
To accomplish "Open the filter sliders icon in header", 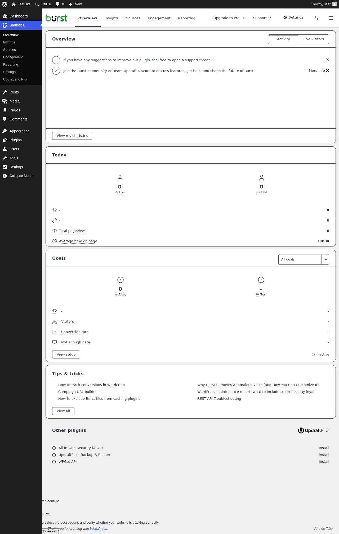I will click(x=316, y=18).
